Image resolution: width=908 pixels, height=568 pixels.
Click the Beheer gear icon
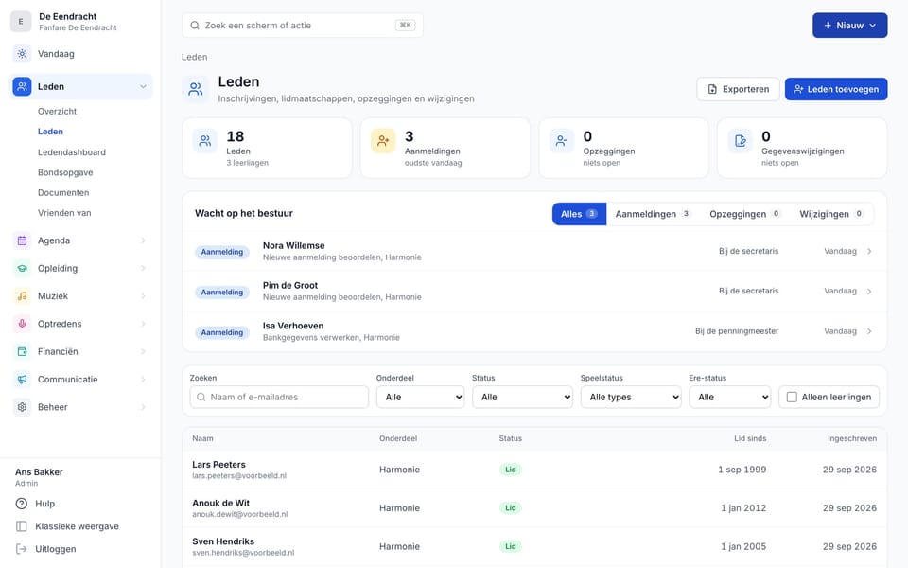22,407
